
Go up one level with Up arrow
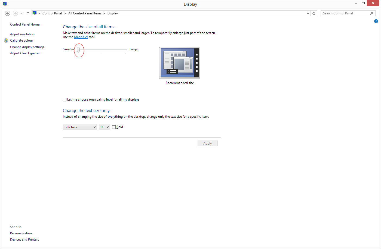click(x=28, y=13)
